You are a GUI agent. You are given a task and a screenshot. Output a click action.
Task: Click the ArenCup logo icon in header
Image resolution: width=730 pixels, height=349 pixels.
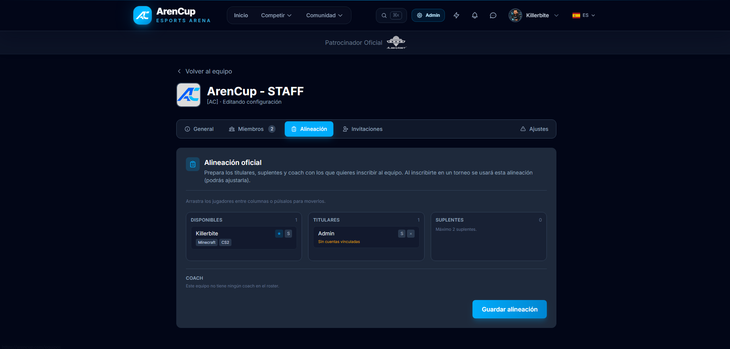coord(143,15)
